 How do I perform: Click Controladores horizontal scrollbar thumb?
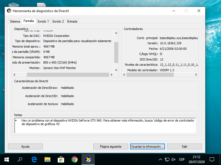[x=150, y=75]
